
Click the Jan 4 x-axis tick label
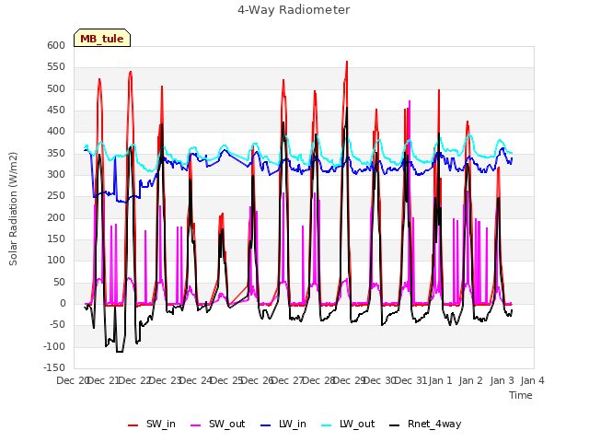pyautogui.click(x=532, y=380)
